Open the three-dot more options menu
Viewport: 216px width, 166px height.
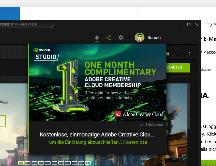coord(189,54)
